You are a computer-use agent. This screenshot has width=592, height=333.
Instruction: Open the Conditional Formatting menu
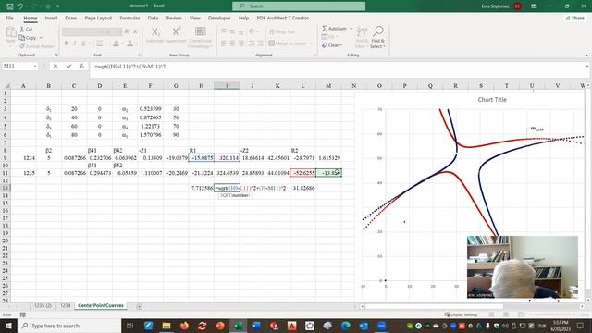tap(201, 37)
